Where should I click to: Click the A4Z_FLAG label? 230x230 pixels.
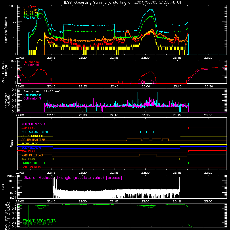tap(28, 159)
